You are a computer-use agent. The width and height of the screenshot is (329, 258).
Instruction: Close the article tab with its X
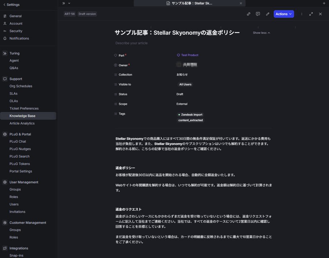point(241,3)
